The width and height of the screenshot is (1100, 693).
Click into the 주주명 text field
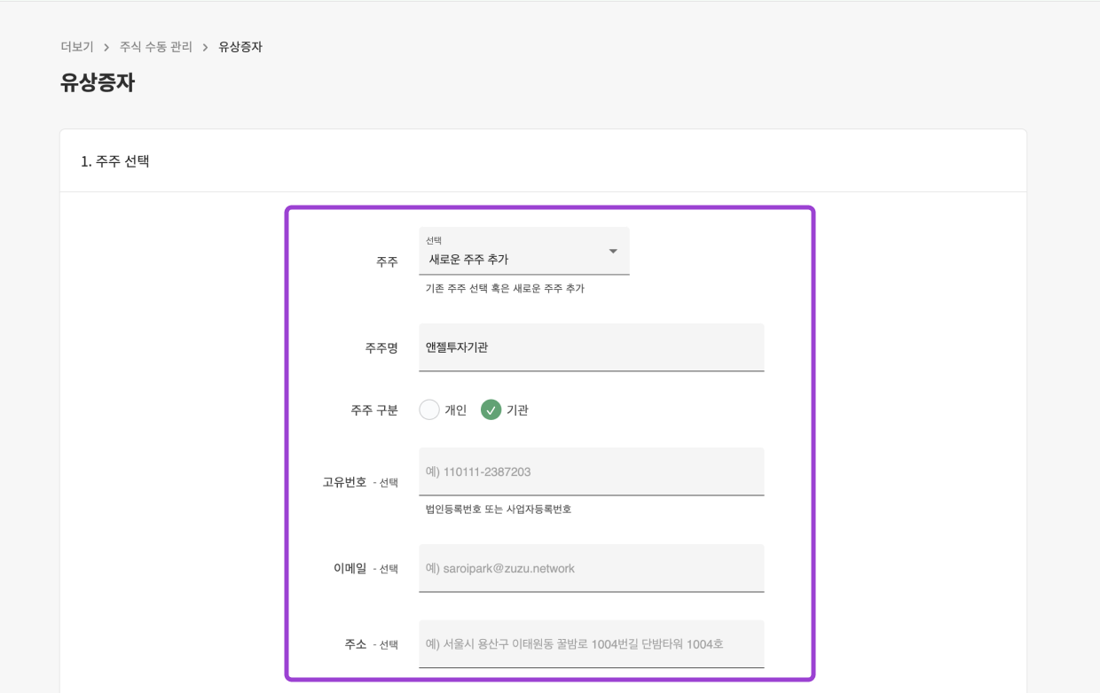point(591,347)
